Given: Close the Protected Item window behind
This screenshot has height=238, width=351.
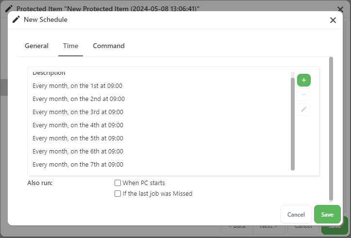Looking at the screenshot, I should pos(340,9).
